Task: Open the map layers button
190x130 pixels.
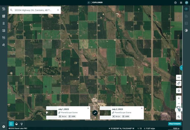Action: tap(179, 91)
